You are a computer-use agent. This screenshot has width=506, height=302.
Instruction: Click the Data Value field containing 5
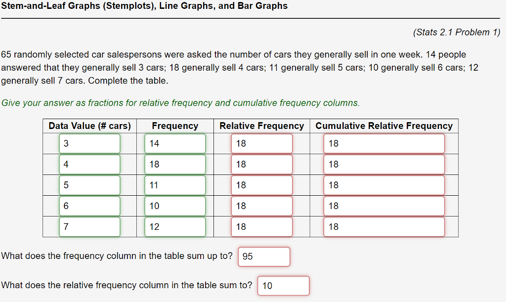(89, 185)
